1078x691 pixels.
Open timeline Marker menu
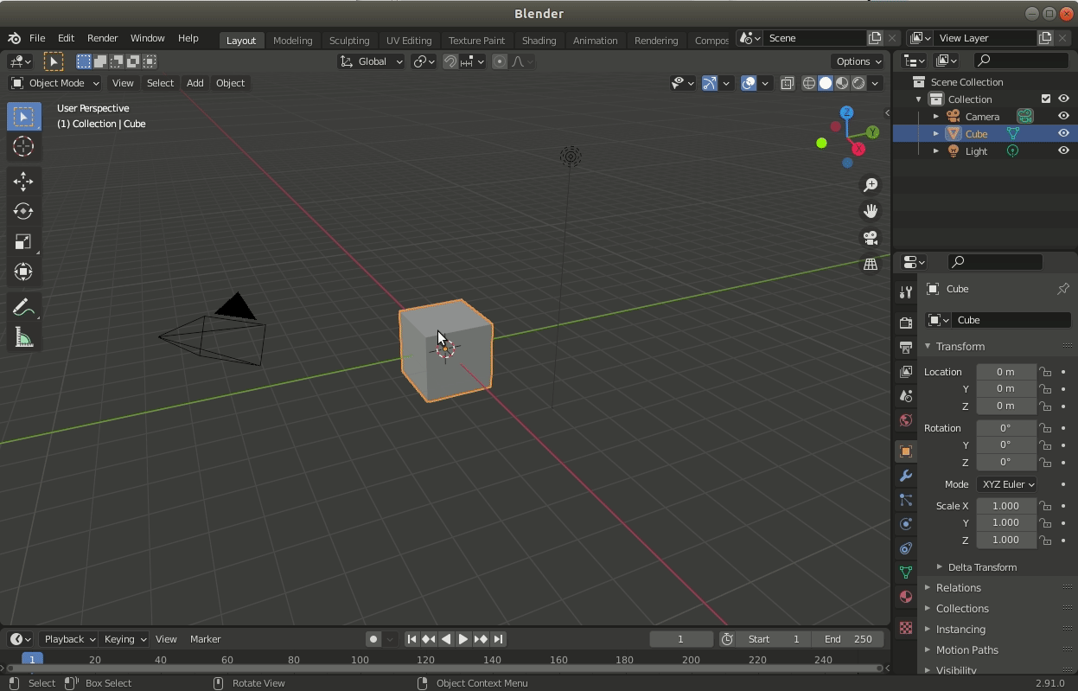tap(206, 639)
